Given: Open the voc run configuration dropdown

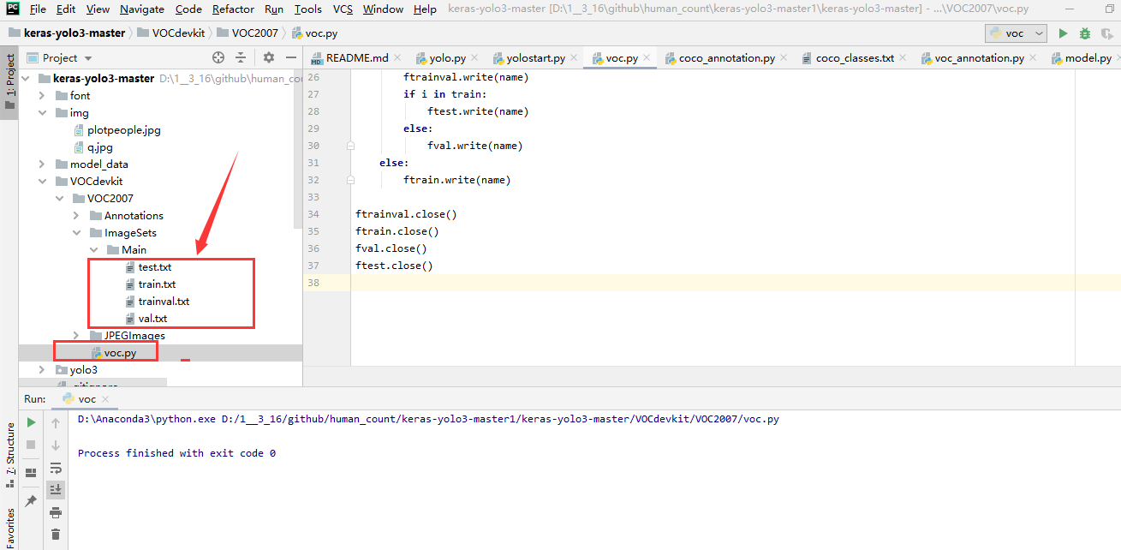Looking at the screenshot, I should click(x=1017, y=33).
